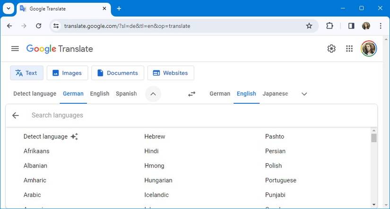Expand the target language dropdown
The image size is (390, 209).
(304, 94)
